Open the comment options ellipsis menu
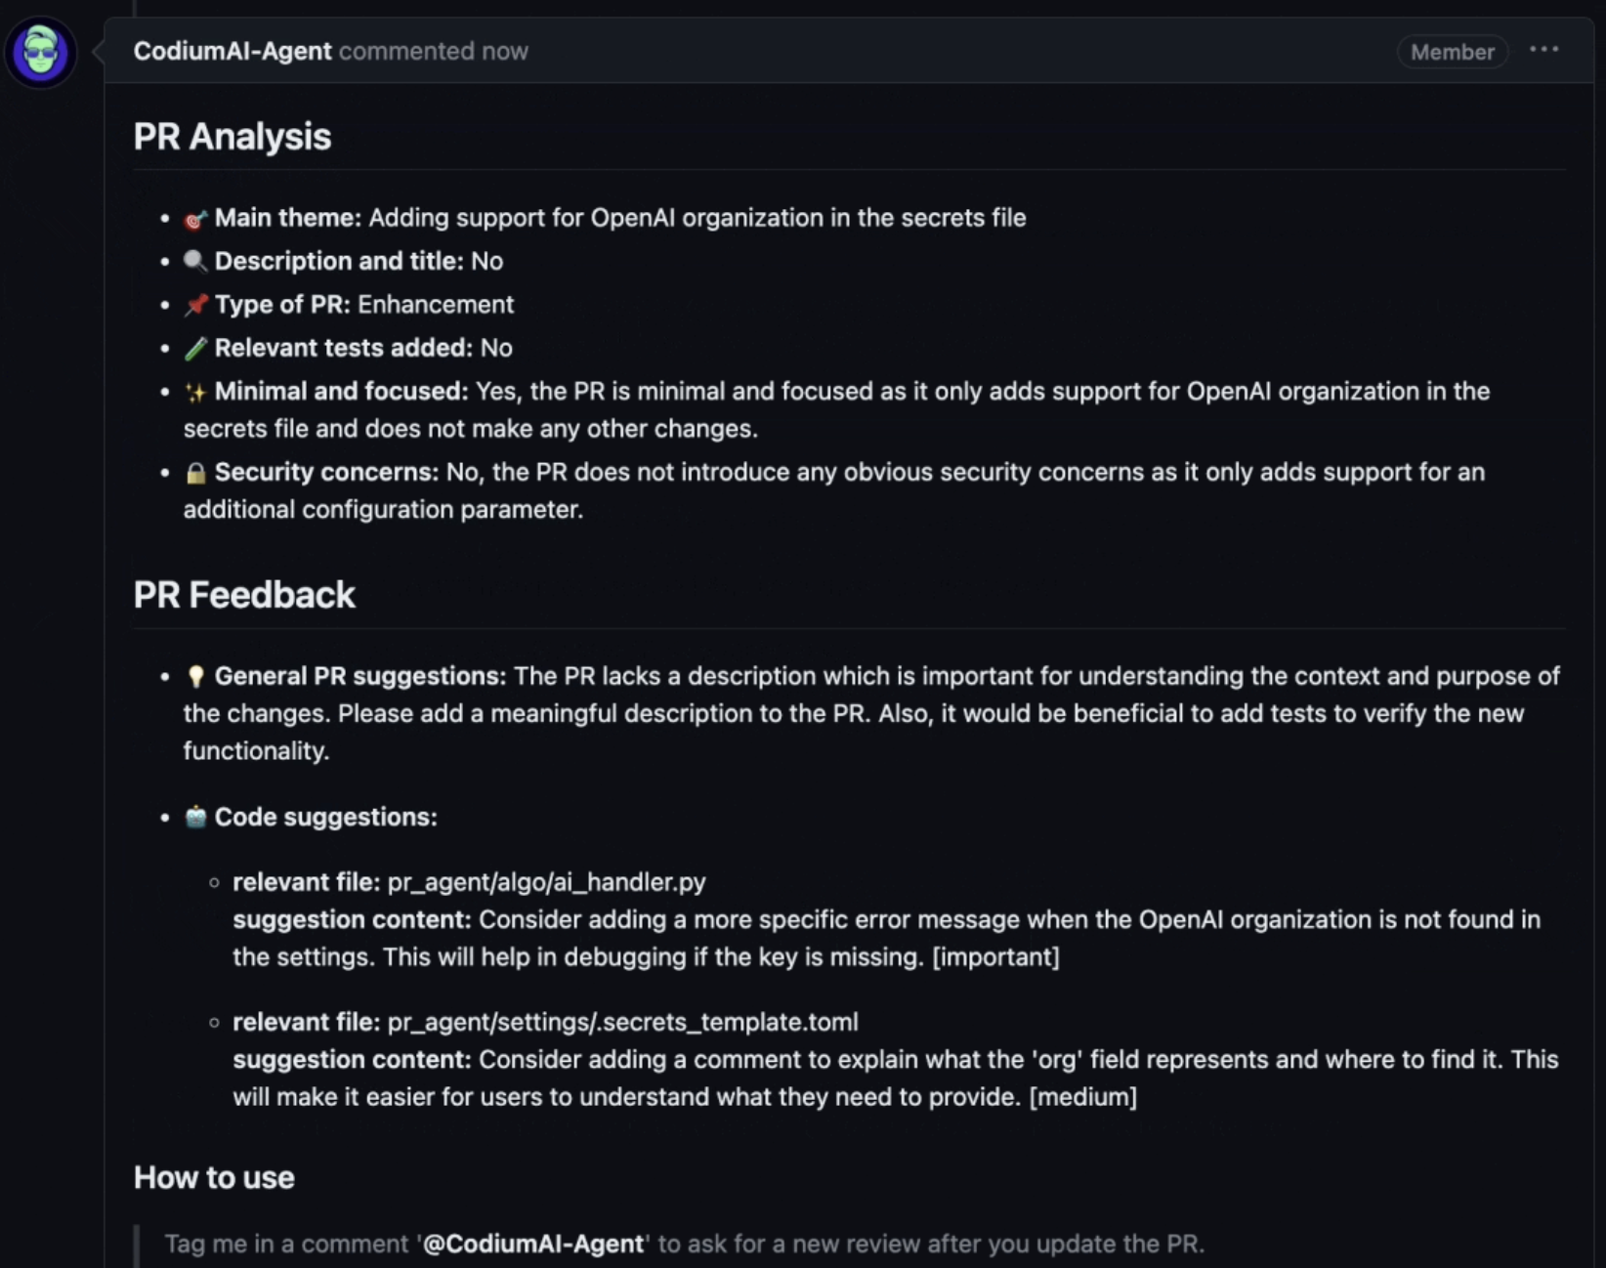1606x1268 pixels. pos(1543,50)
